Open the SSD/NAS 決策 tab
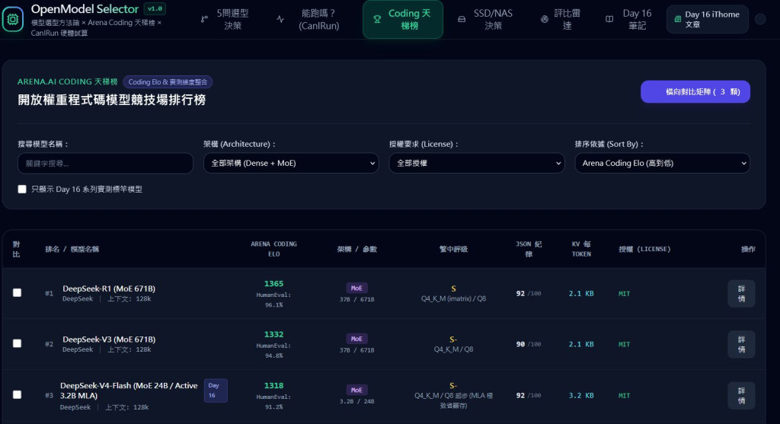Viewport: 780px width, 424px height. pyautogui.click(x=485, y=19)
